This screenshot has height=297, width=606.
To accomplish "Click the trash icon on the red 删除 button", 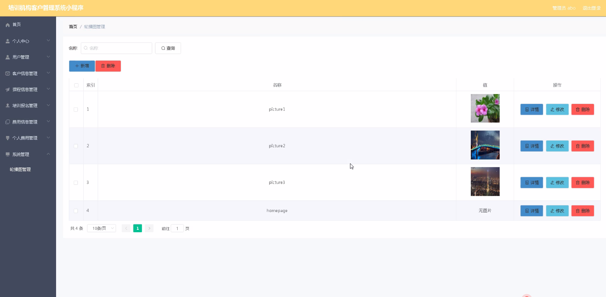I will pyautogui.click(x=102, y=66).
